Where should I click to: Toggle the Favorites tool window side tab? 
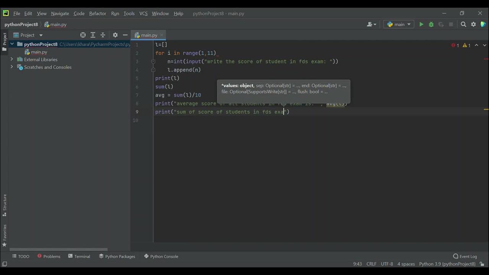[5, 235]
